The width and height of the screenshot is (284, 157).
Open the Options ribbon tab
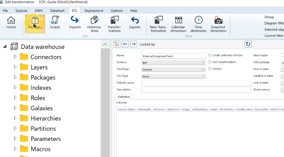click(x=117, y=11)
